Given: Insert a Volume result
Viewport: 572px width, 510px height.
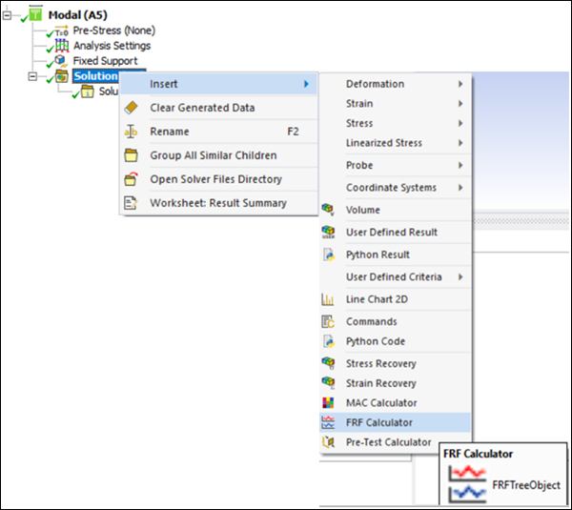Looking at the screenshot, I should pyautogui.click(x=396, y=210).
